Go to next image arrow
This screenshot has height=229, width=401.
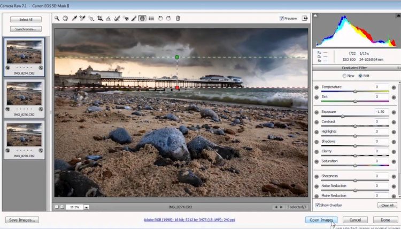click(281, 207)
